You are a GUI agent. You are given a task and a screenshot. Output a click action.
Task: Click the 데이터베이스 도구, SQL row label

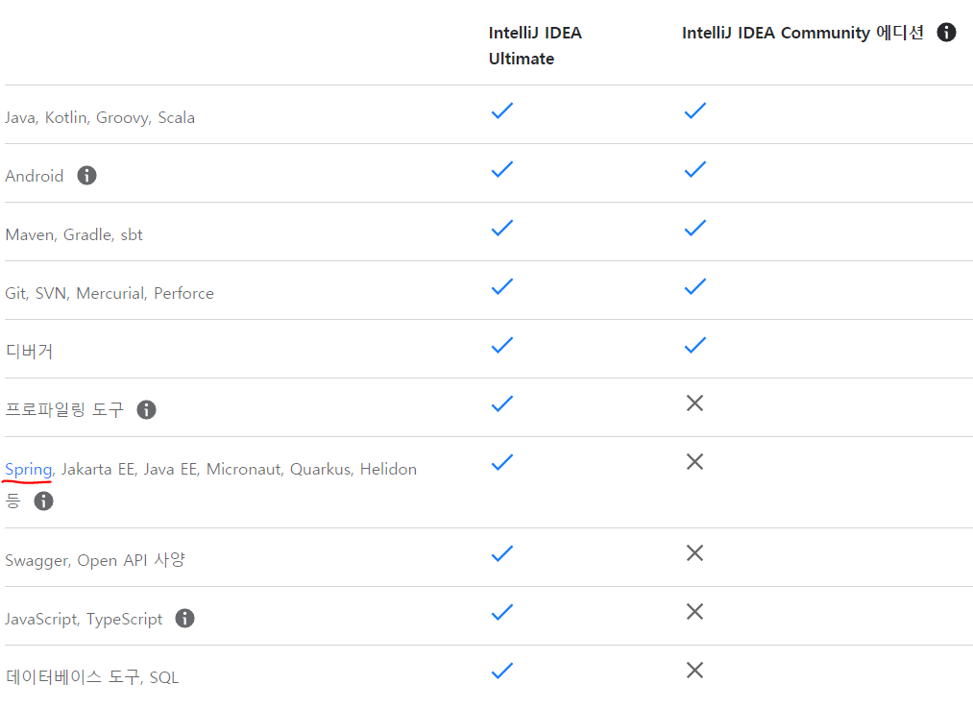[92, 677]
